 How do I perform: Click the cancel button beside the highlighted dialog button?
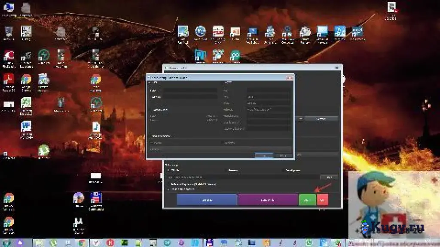click(x=283, y=155)
